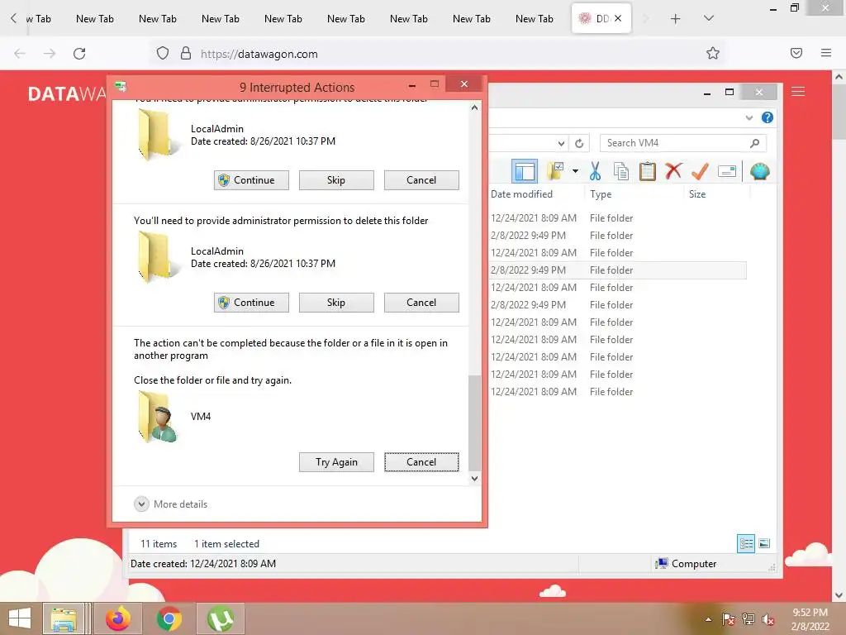Click the Firefox taskbar icon

117,618
